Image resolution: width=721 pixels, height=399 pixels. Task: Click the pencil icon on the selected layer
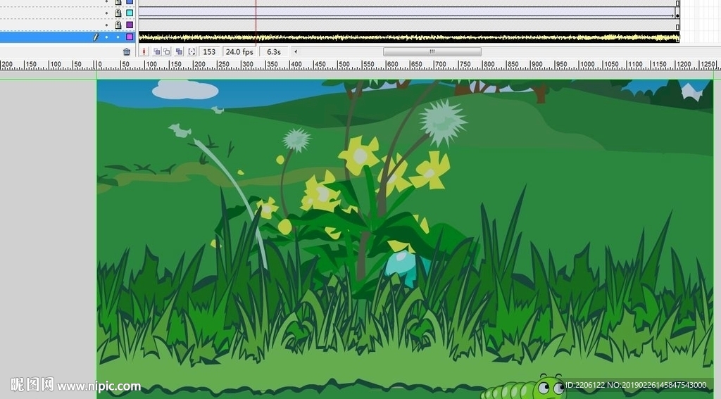point(96,37)
